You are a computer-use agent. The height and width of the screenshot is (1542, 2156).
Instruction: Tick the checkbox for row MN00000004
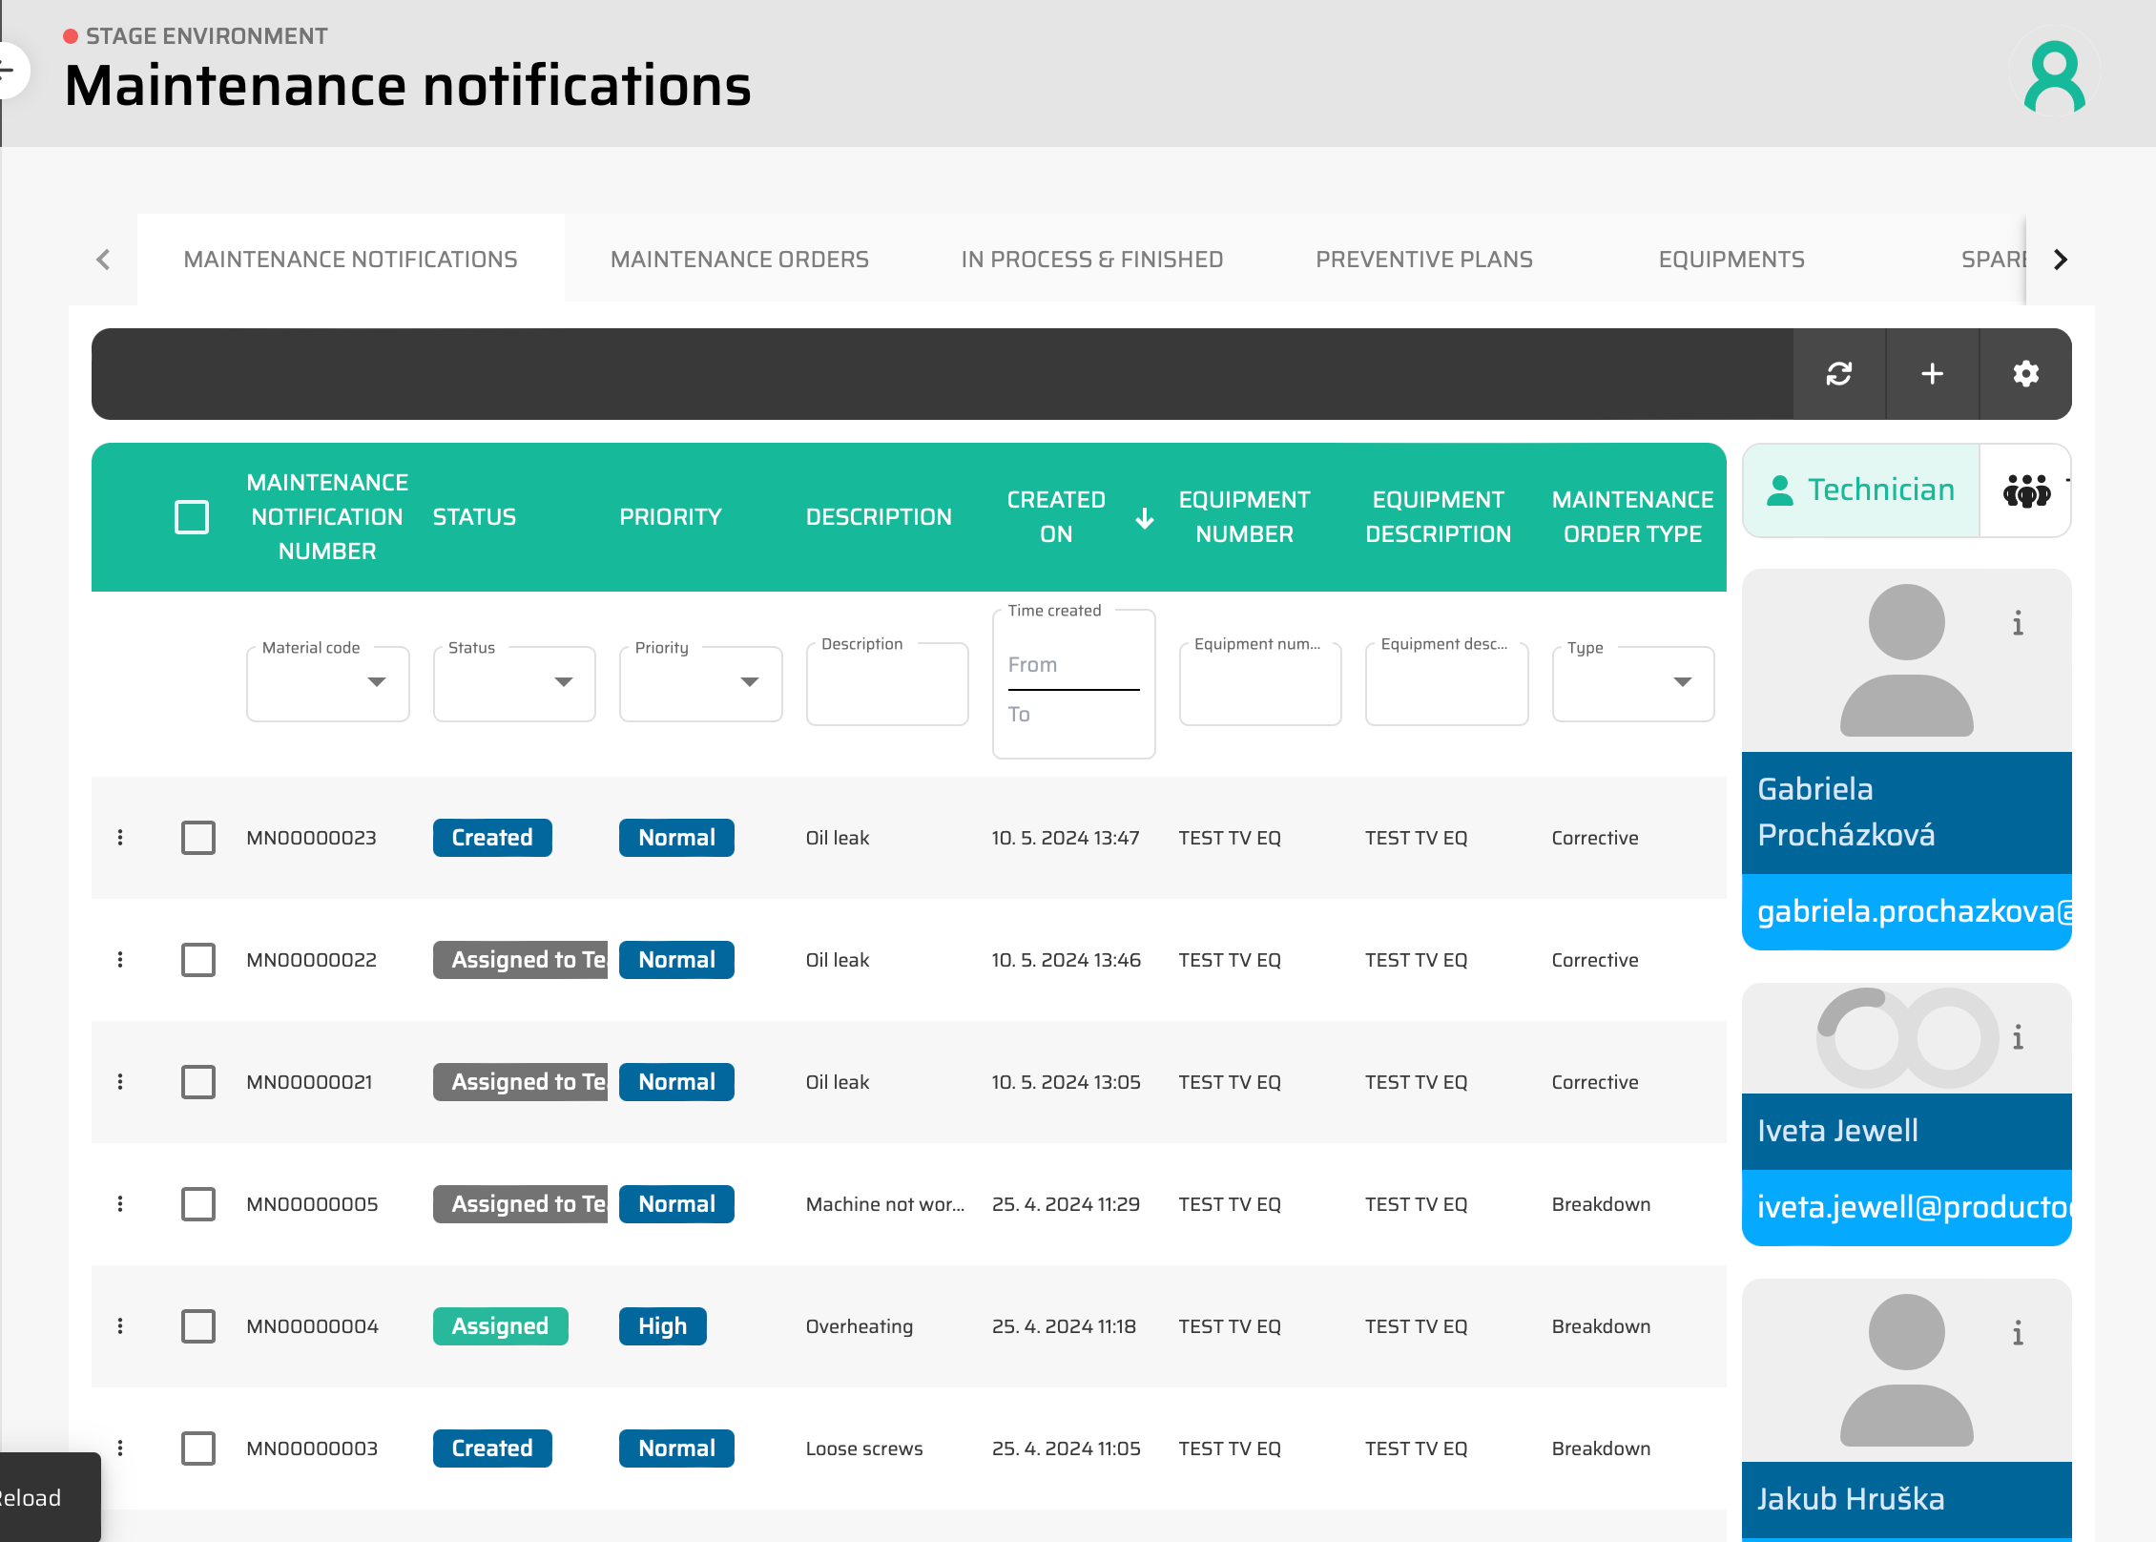(x=198, y=1326)
